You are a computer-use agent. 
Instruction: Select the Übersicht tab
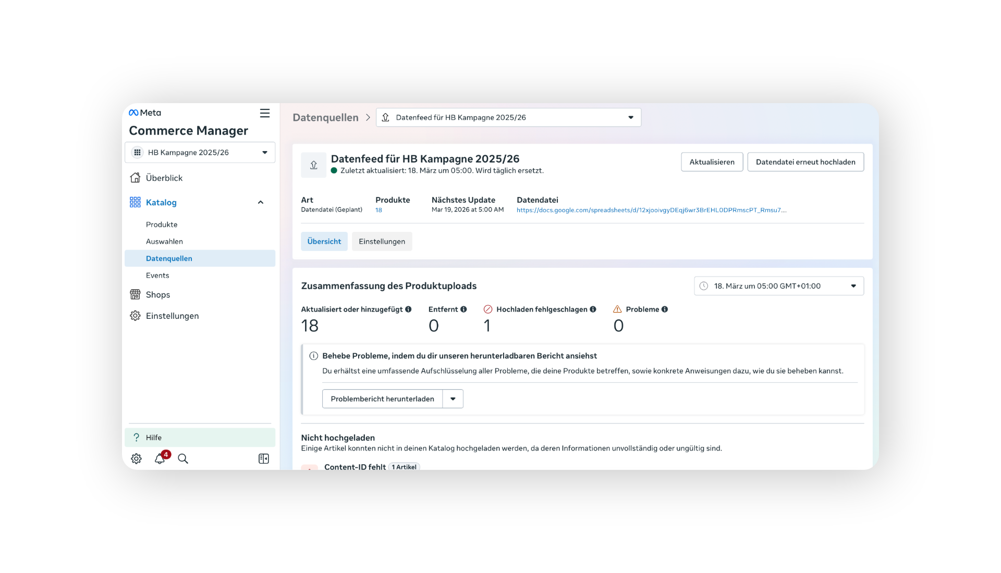pos(324,242)
